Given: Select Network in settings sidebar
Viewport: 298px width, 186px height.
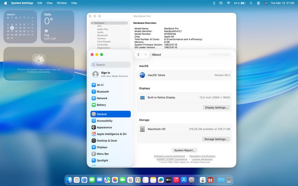Looking at the screenshot, I should [102, 98].
